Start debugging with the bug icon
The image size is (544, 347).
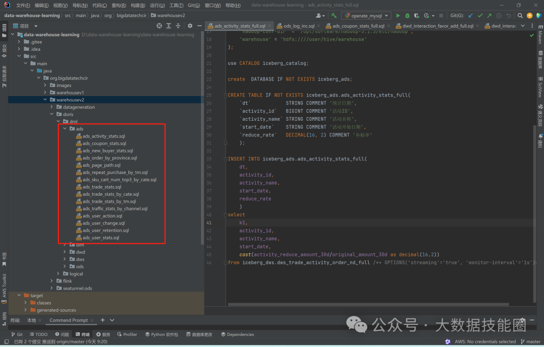tap(407, 16)
